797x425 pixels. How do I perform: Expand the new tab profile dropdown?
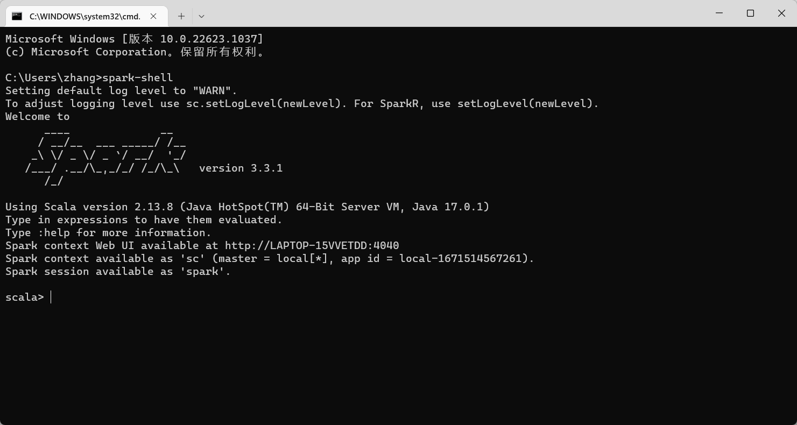click(201, 16)
